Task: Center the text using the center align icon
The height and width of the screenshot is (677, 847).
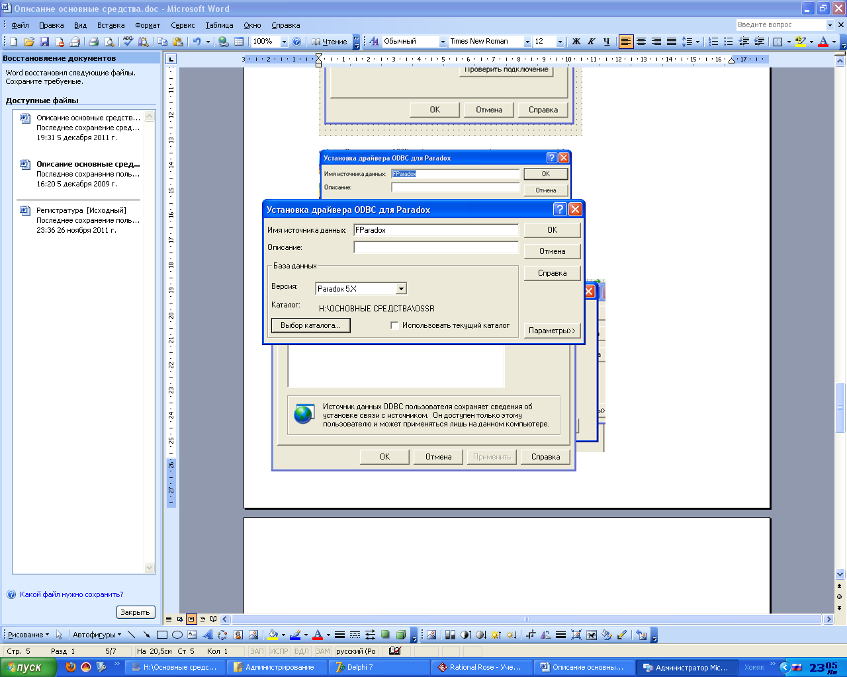Action: [641, 42]
